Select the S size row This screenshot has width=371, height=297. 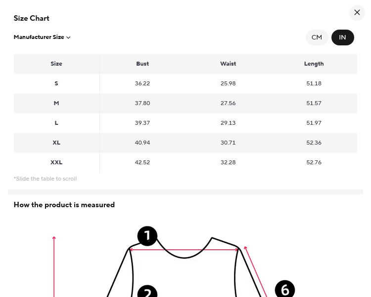pyautogui.click(x=56, y=83)
